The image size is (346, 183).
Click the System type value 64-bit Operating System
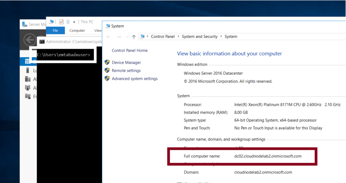pyautogui.click(x=275, y=120)
